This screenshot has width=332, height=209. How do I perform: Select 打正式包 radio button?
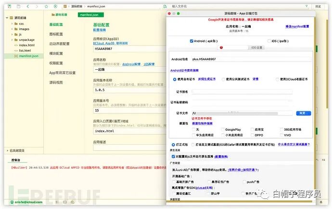[173, 145]
